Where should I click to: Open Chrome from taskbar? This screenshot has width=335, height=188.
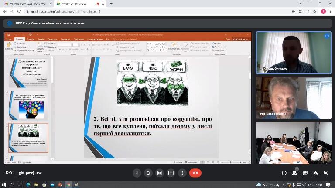click(x=68, y=185)
